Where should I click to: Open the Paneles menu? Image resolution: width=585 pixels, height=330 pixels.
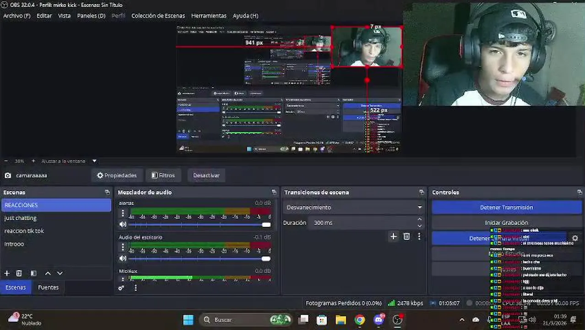(x=91, y=16)
